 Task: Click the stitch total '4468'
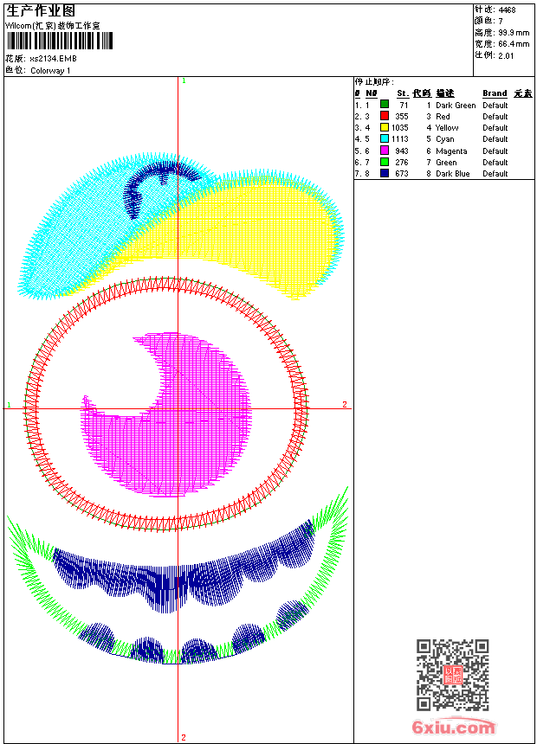(x=507, y=10)
